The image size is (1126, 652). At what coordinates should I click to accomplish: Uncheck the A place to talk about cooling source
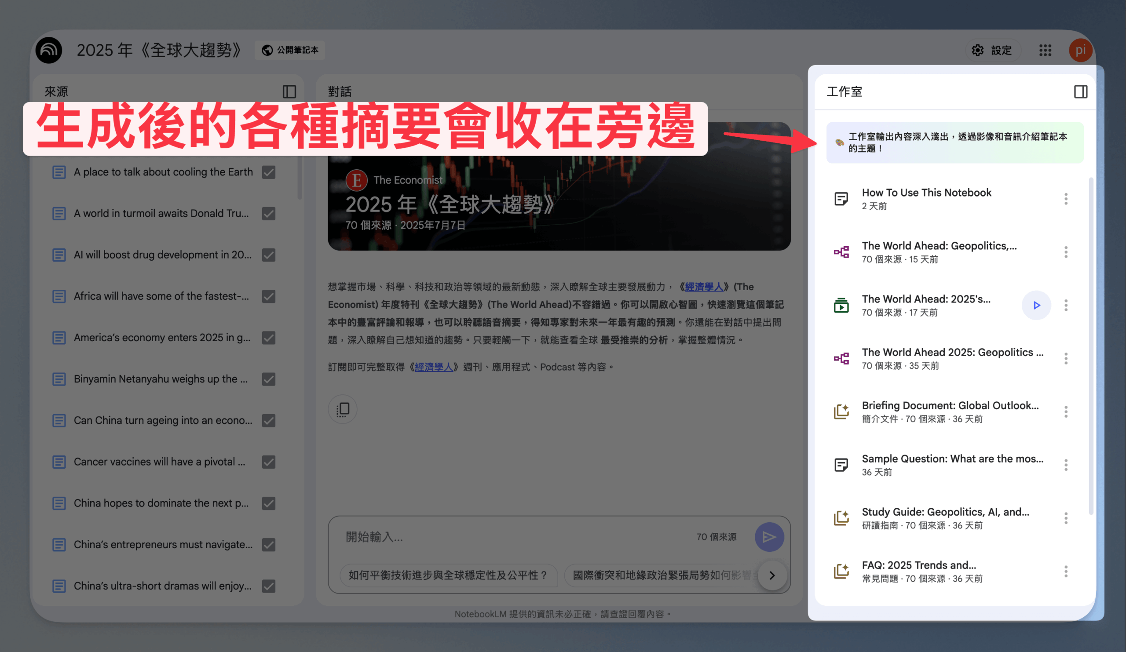point(269,172)
